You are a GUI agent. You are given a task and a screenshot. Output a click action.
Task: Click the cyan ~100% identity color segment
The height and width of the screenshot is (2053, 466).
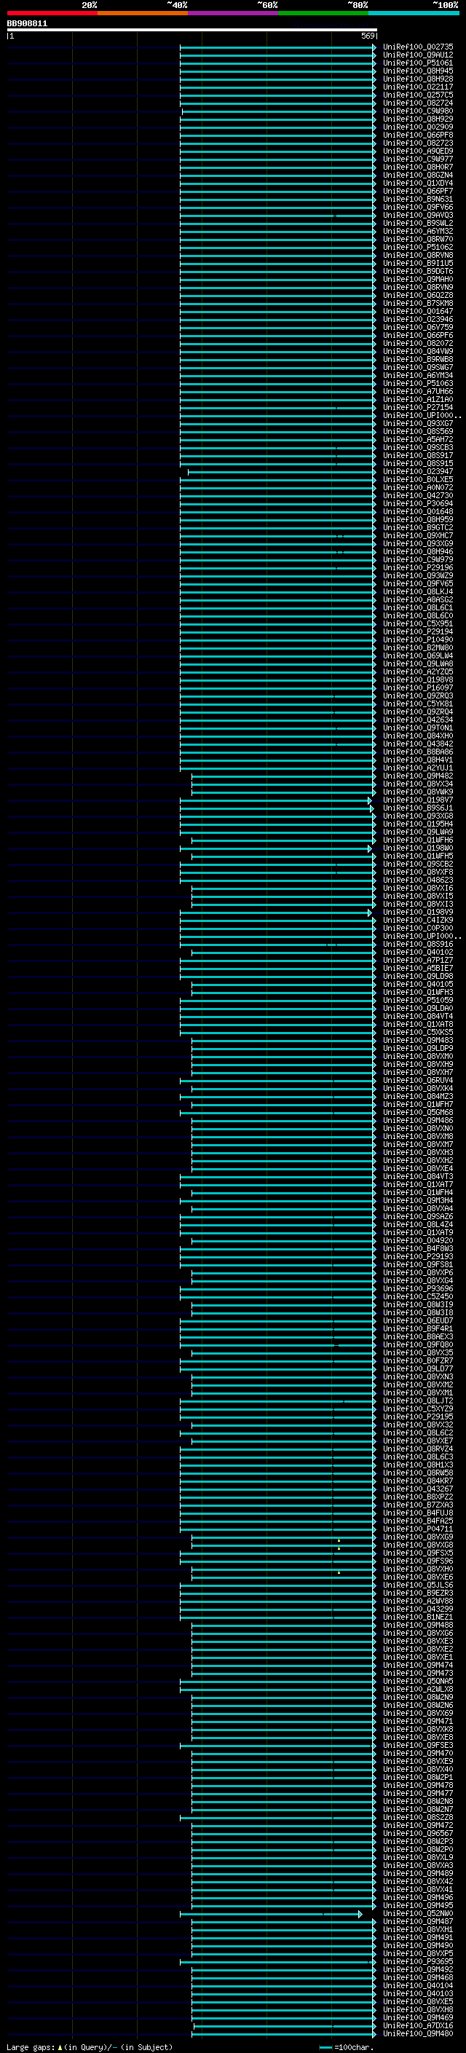click(x=414, y=13)
